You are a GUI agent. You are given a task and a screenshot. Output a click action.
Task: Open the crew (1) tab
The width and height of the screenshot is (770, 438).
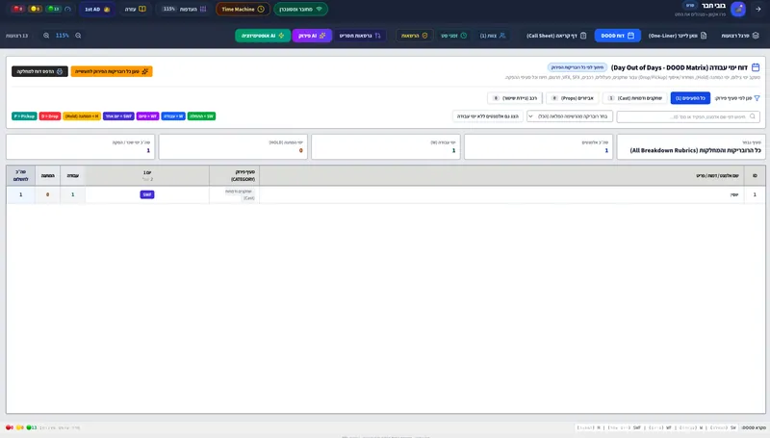[493, 36]
